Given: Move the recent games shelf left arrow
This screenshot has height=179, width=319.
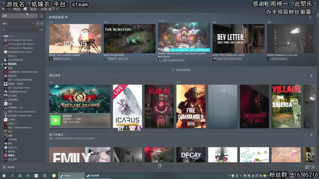Looking at the screenshot, I should pyautogui.click(x=305, y=76).
